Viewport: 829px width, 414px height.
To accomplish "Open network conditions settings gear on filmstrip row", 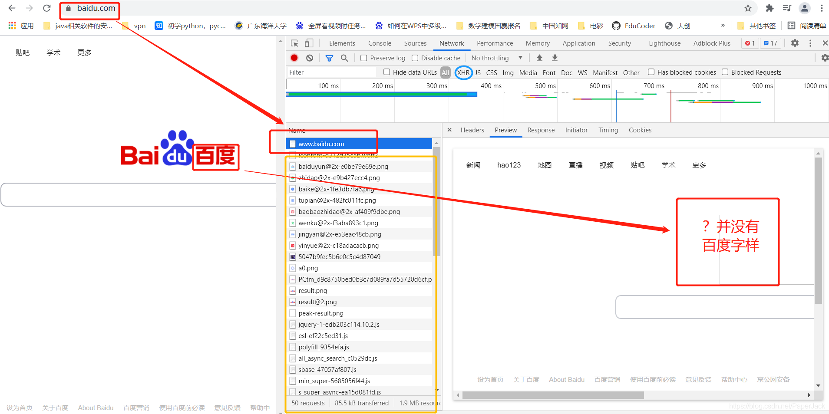I will click(826, 57).
